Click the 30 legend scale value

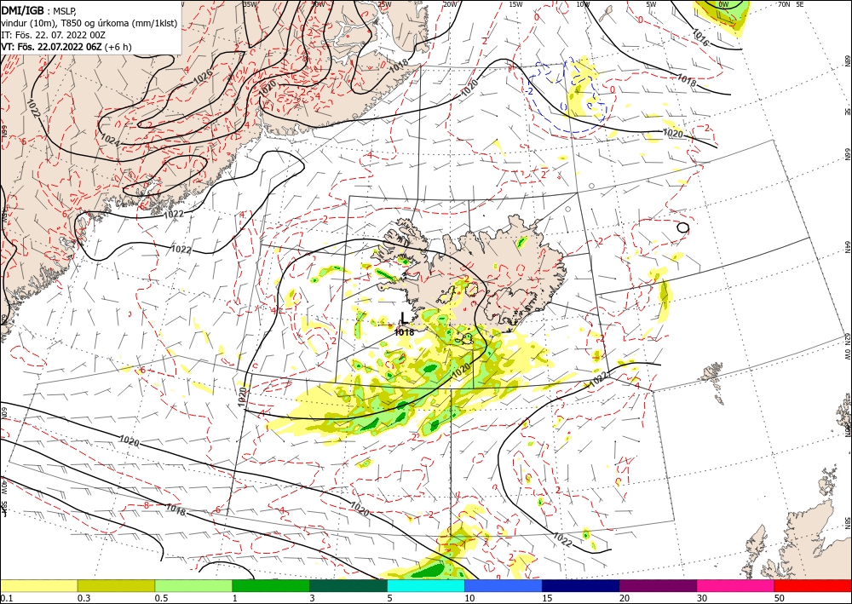click(702, 598)
